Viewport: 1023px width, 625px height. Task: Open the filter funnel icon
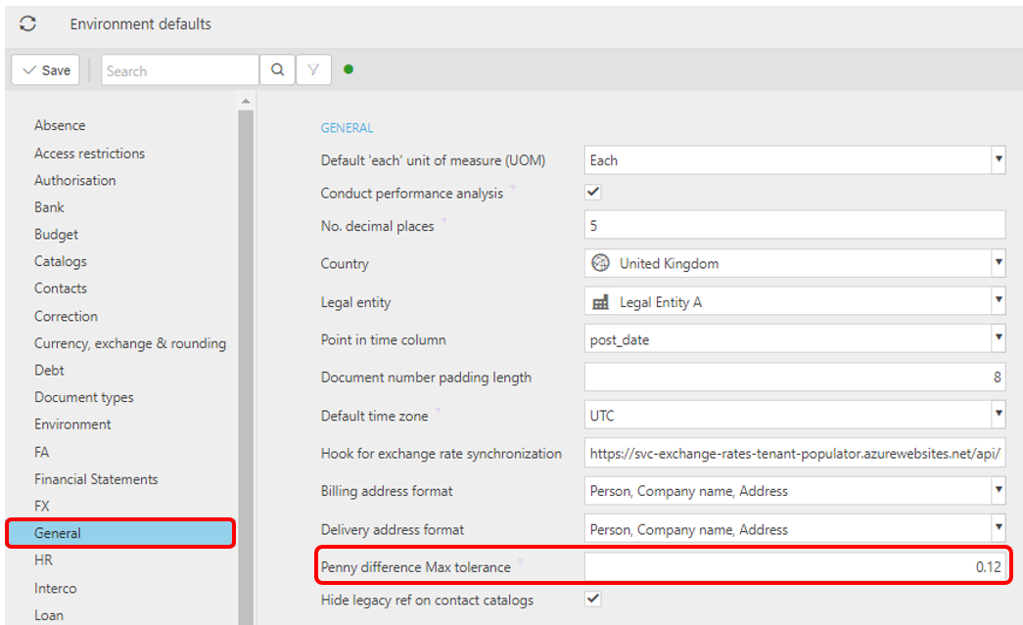[x=314, y=69]
